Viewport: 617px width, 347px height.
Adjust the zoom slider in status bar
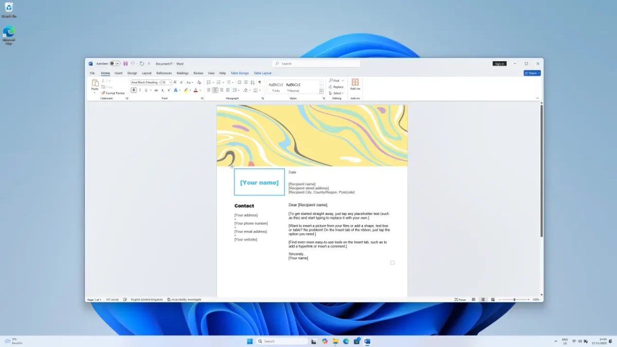[514, 299]
